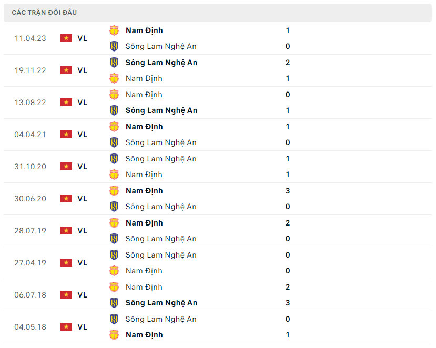Viewport: 436px width, 348px height.
Task: Click score 3 in 06.07.18 match
Action: [x=288, y=303]
